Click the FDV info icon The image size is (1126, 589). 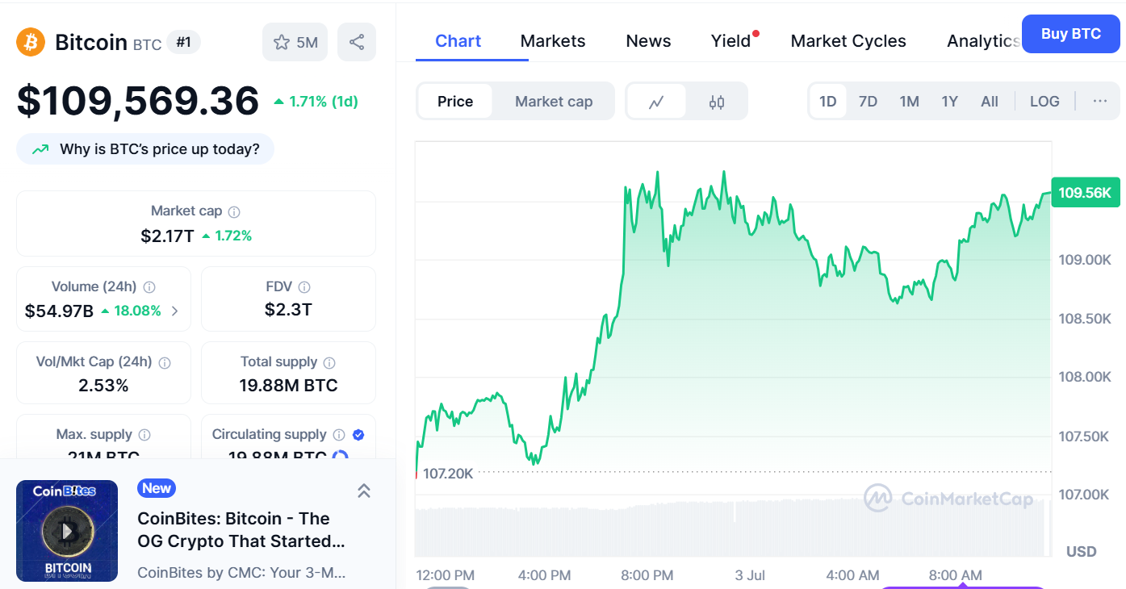tap(304, 287)
